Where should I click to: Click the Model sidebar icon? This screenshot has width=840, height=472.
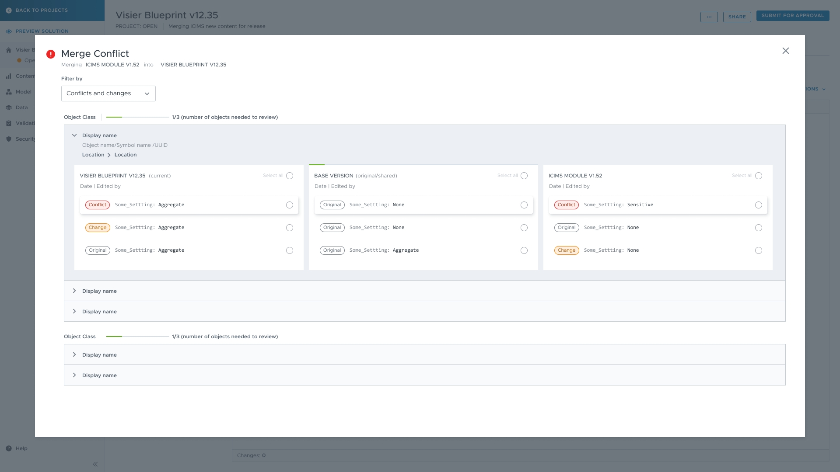(9, 92)
